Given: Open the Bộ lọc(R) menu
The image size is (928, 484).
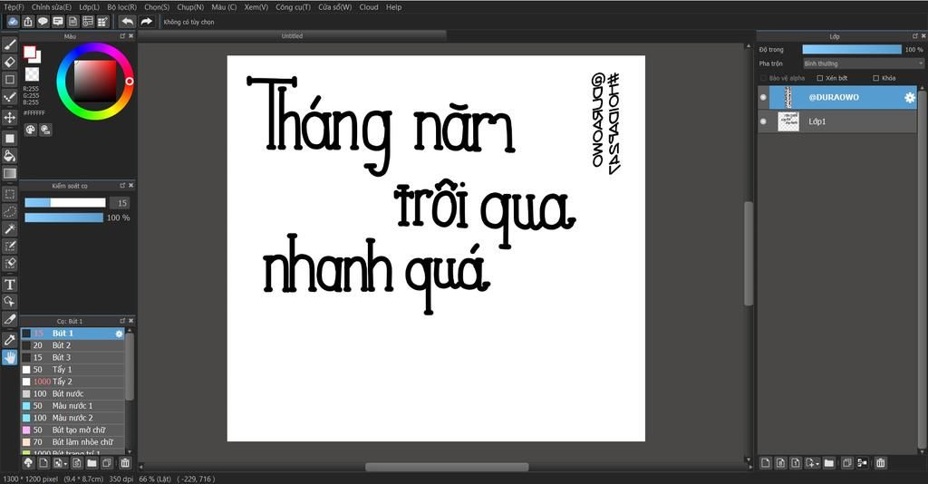Looking at the screenshot, I should coord(122,7).
